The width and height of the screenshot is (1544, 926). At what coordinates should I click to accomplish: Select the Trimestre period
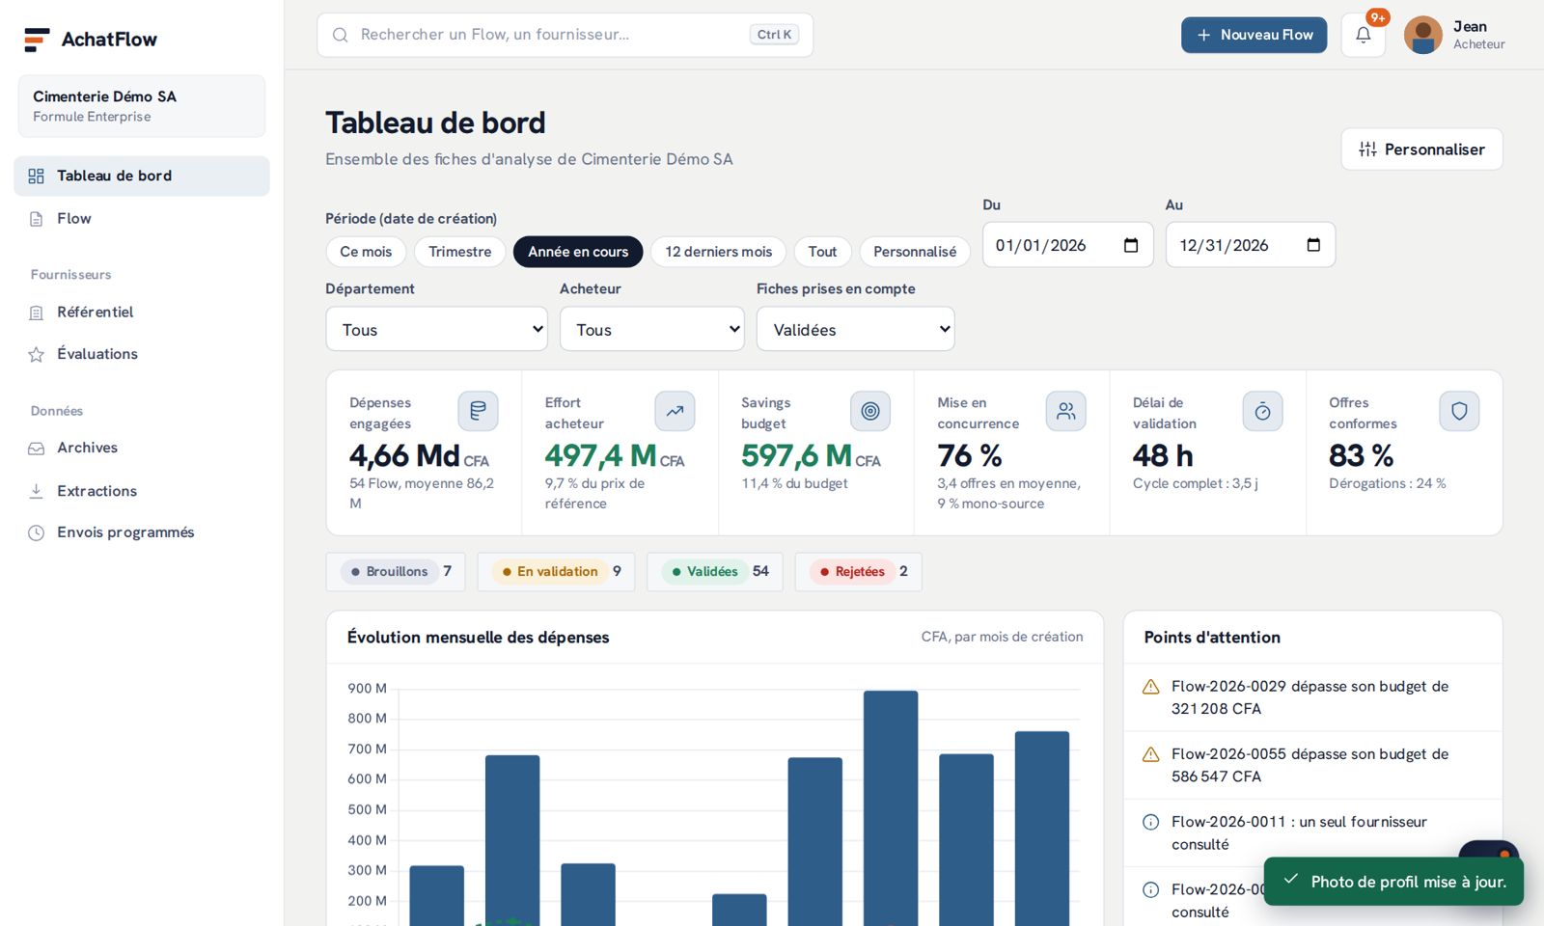pos(459,252)
